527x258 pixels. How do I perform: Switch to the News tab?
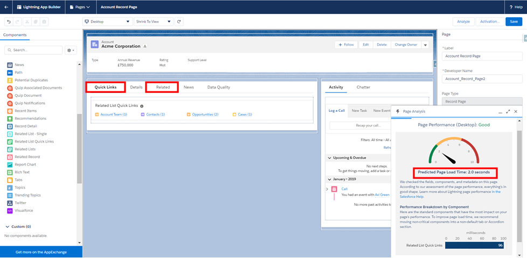(x=189, y=87)
